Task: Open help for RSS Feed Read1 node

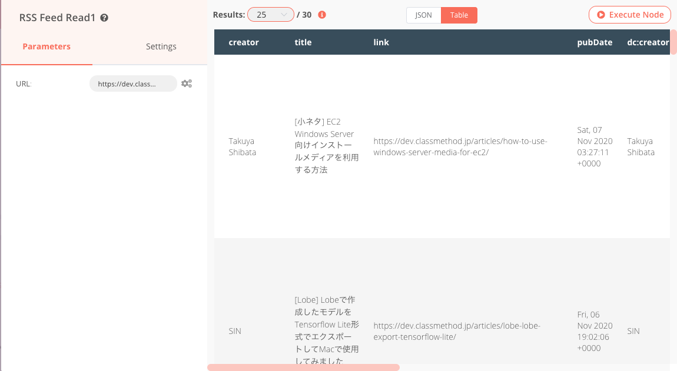Action: (104, 18)
